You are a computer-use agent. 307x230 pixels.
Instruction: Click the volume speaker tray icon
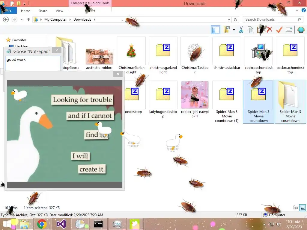pos(279,224)
